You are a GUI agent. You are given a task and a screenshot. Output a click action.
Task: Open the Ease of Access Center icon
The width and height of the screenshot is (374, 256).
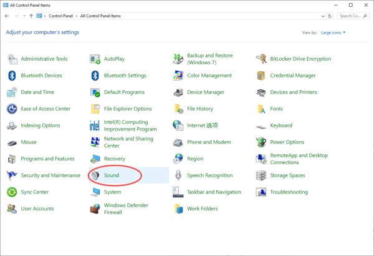click(x=12, y=109)
